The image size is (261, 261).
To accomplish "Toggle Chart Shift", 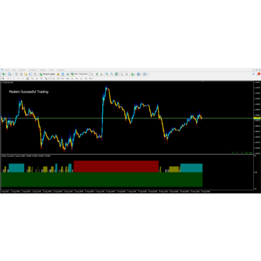I will point(127,74).
